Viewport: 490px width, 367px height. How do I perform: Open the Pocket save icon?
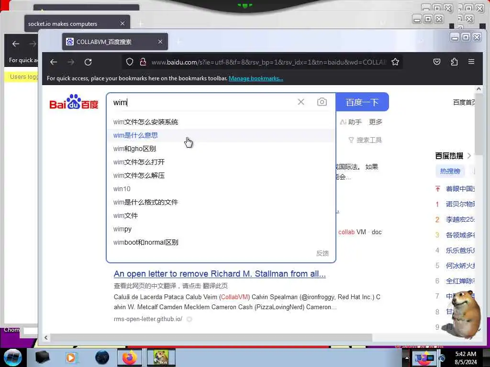click(x=437, y=62)
